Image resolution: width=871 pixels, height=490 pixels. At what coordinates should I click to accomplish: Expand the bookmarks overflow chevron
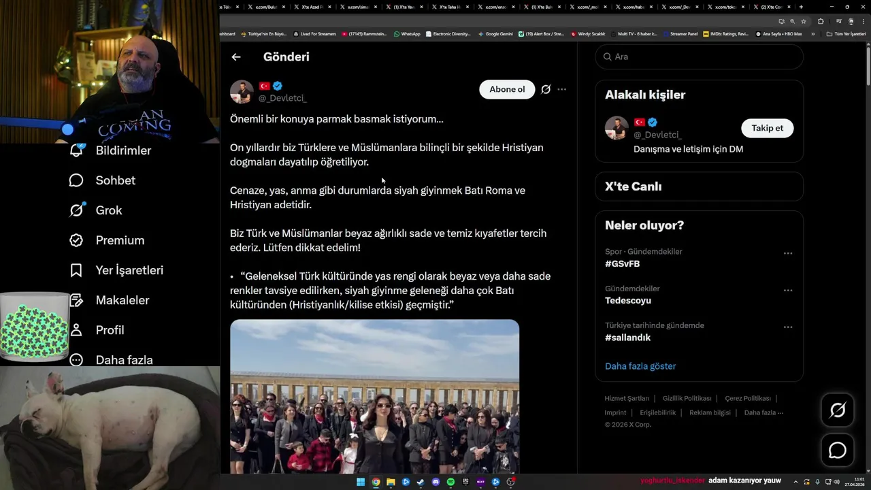(x=813, y=34)
